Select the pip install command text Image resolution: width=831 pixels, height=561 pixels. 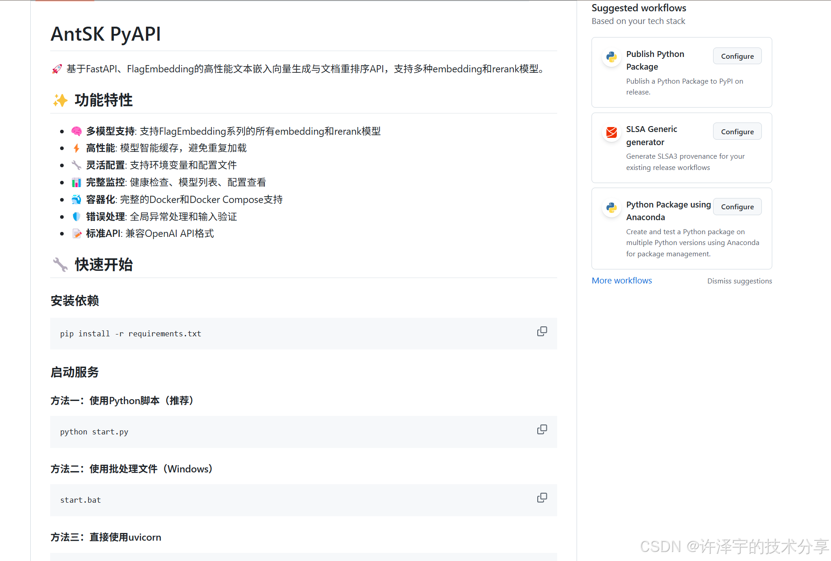click(x=130, y=333)
